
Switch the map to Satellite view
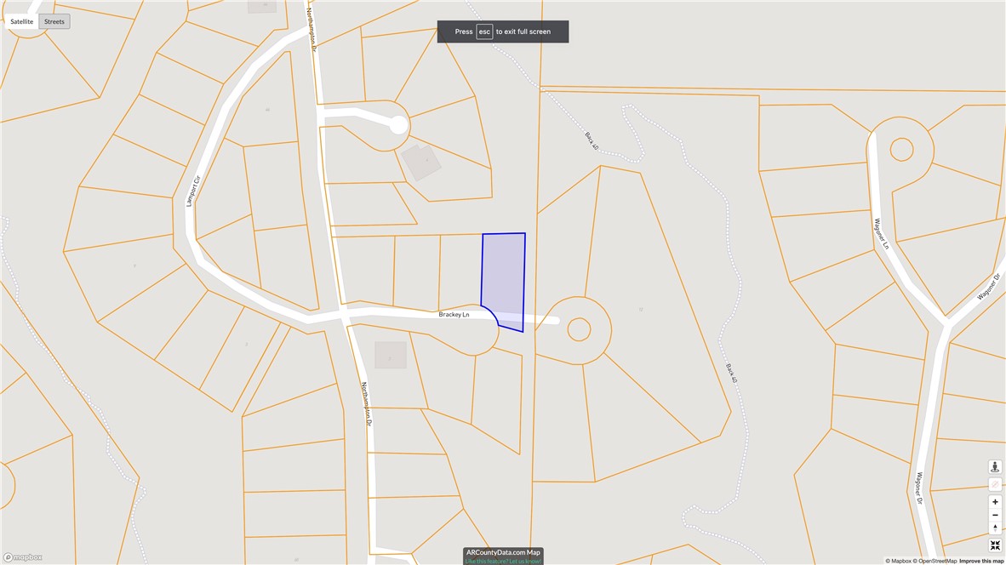point(21,20)
